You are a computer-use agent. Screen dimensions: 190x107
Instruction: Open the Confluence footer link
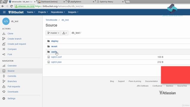tap(157, 86)
